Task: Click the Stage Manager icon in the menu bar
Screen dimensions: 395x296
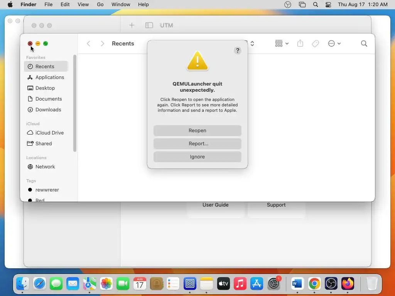Action: pyautogui.click(x=302, y=5)
